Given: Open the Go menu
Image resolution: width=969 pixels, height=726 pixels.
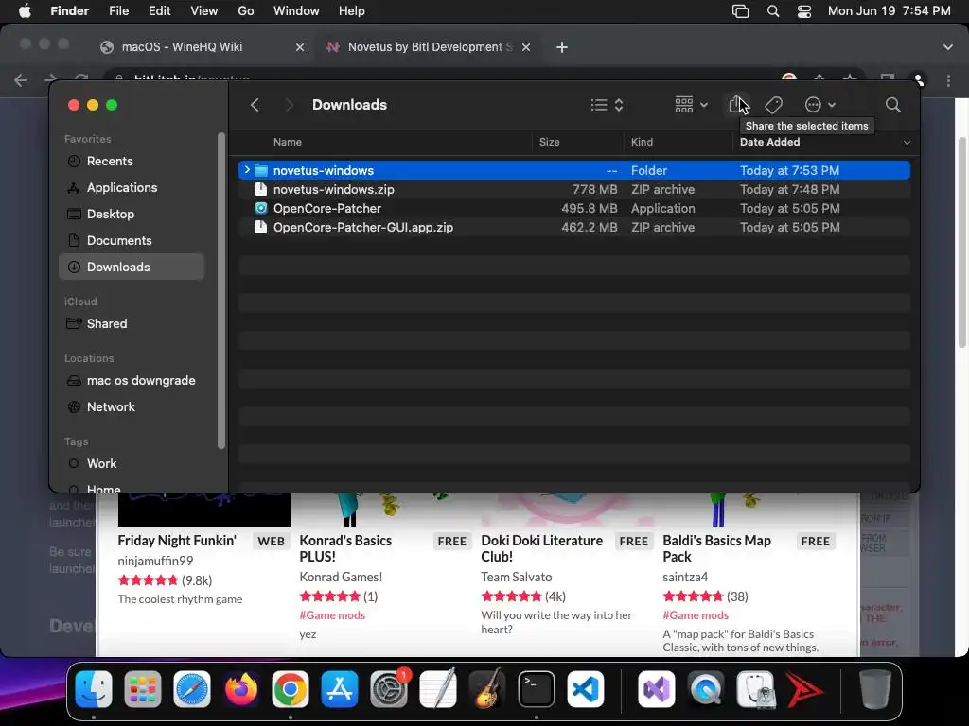Looking at the screenshot, I should point(246,11).
